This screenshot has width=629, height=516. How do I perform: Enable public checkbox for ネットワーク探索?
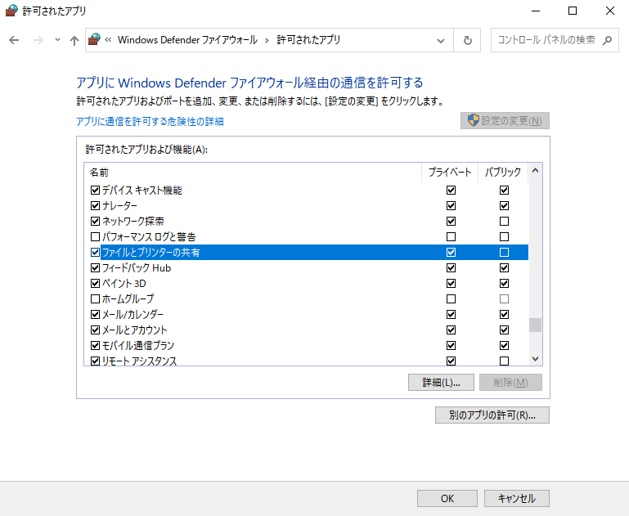504,222
